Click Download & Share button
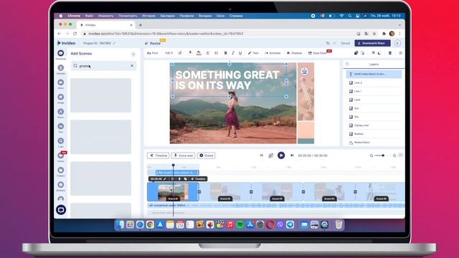The image size is (459, 258). [x=372, y=43]
